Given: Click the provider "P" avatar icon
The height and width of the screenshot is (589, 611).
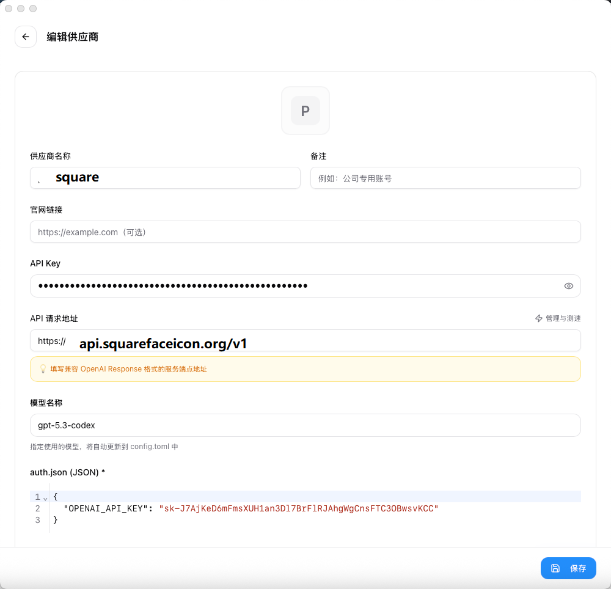Looking at the screenshot, I should 305,111.
